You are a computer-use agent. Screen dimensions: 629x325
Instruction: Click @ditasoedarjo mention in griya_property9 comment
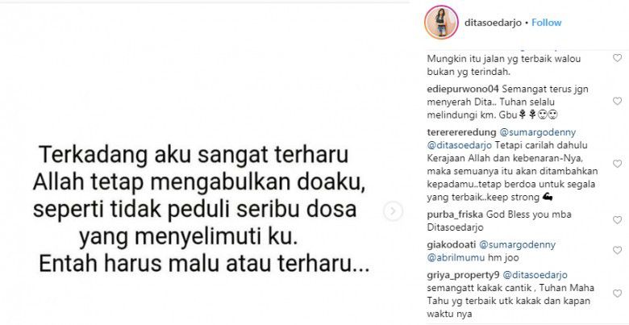pos(535,275)
